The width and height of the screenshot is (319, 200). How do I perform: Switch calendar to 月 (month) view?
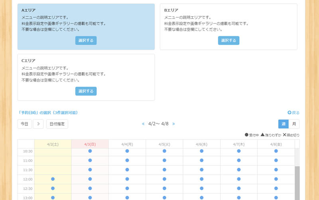click(x=294, y=124)
